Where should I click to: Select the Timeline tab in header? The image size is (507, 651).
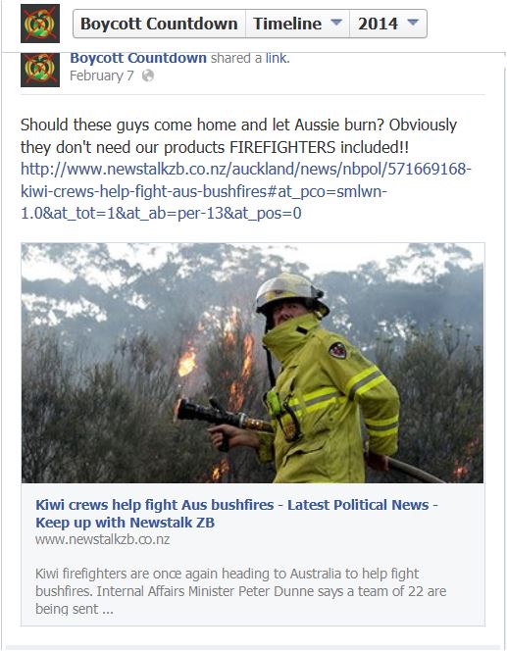[x=297, y=24]
